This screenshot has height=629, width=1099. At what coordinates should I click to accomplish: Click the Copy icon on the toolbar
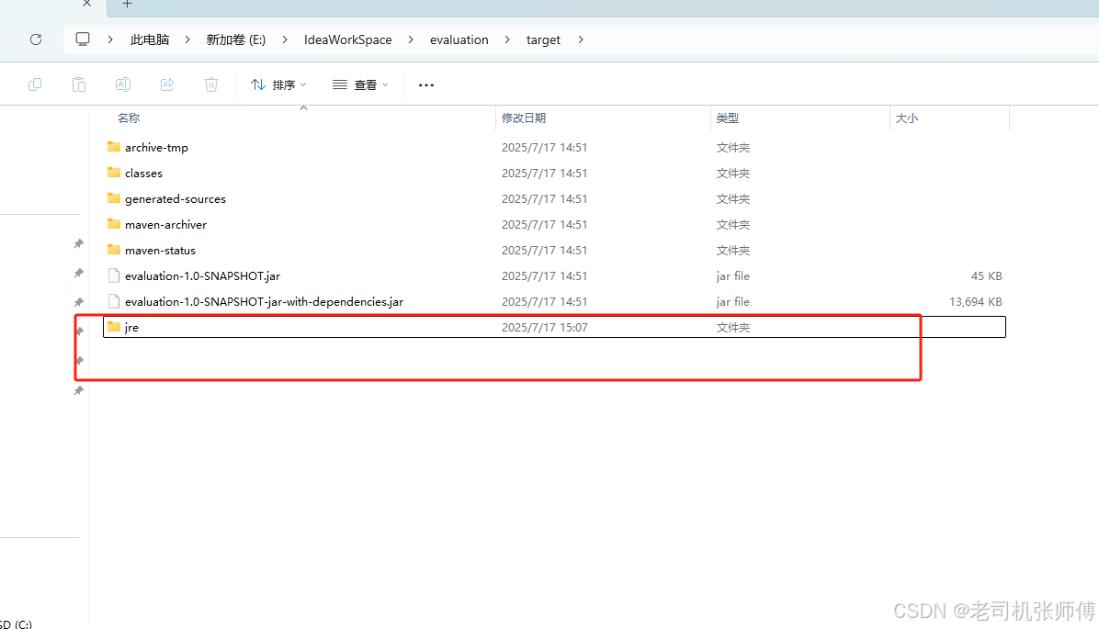pos(35,84)
